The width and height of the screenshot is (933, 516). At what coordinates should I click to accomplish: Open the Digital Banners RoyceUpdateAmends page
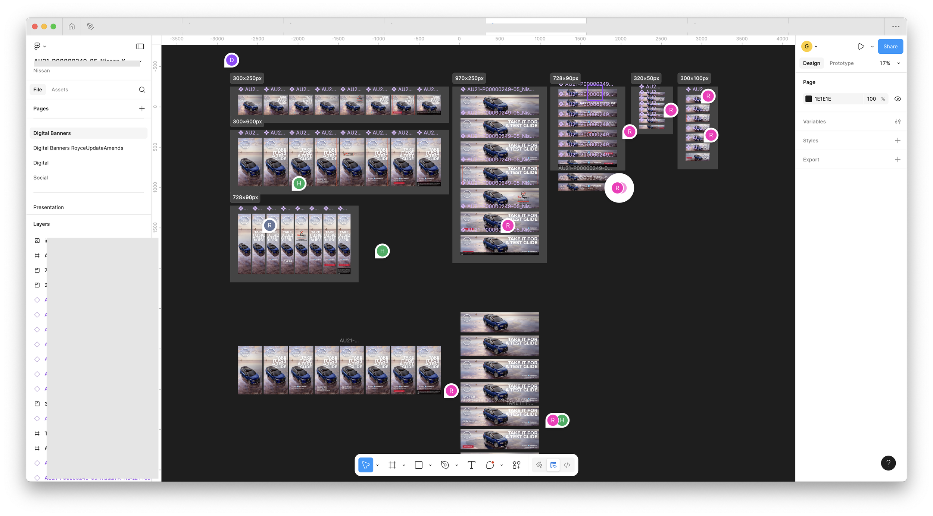click(x=78, y=148)
